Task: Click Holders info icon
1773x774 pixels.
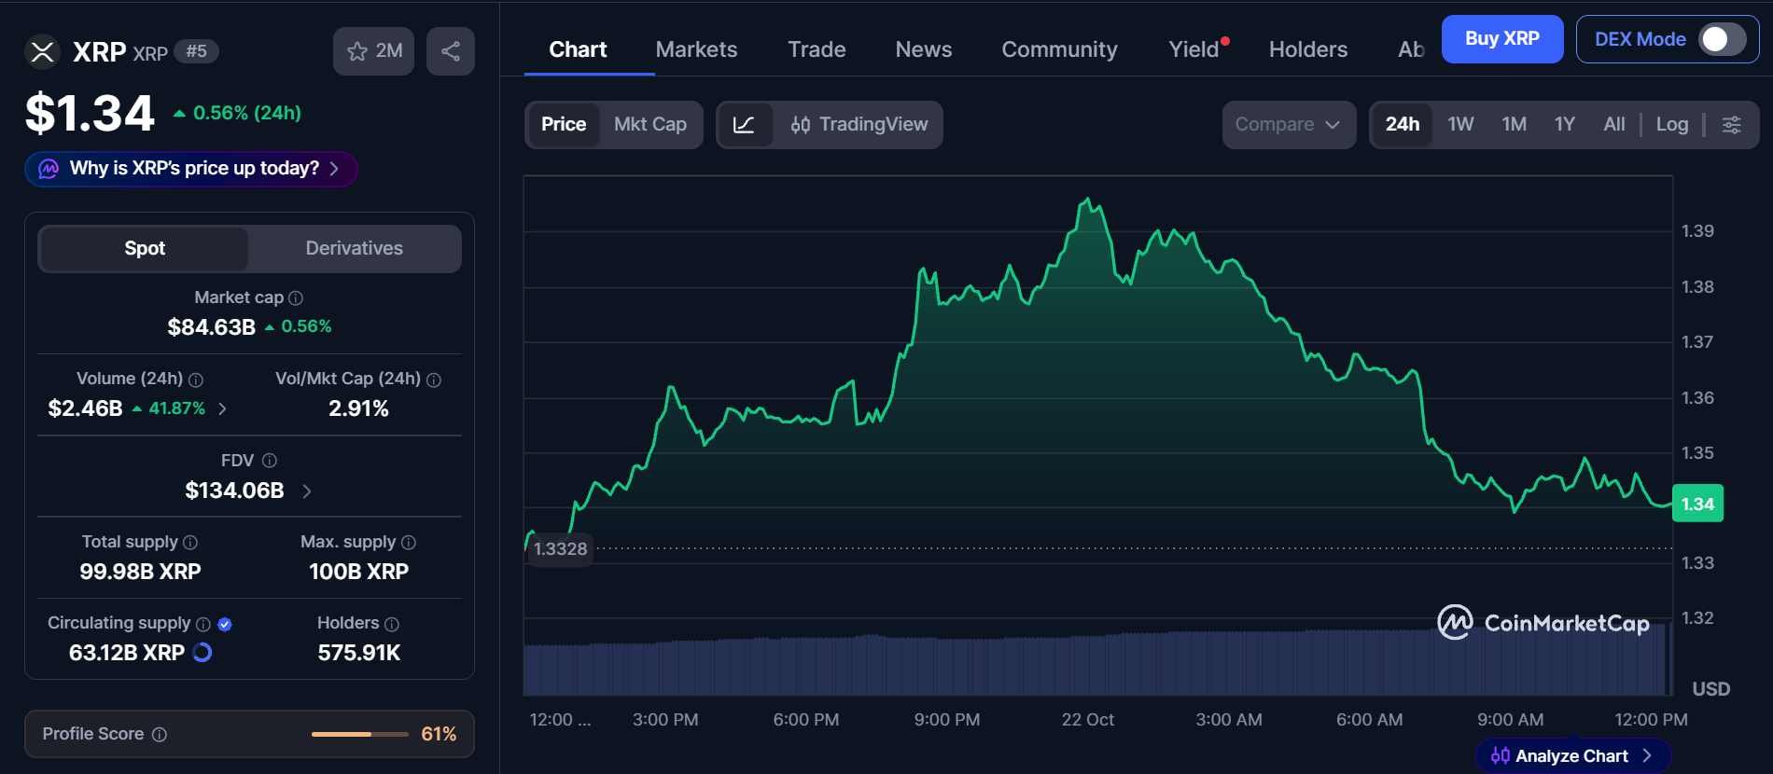Action: [x=392, y=624]
